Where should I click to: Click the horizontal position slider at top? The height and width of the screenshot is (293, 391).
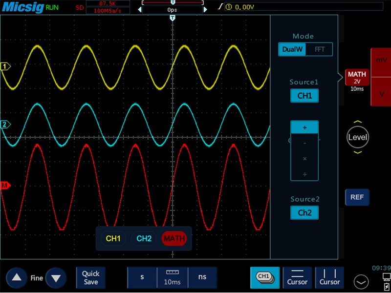[x=172, y=2]
